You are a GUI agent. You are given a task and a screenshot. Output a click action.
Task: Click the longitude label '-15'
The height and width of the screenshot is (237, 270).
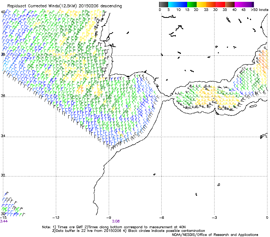coord(3,218)
